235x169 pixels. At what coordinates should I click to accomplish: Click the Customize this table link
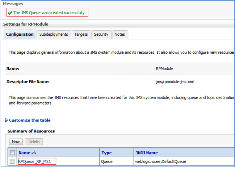tap(30, 120)
